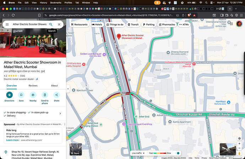Image resolution: width=245 pixels, height=159 pixels.
Task: Save this place using the Save icon
Action: 21,95
